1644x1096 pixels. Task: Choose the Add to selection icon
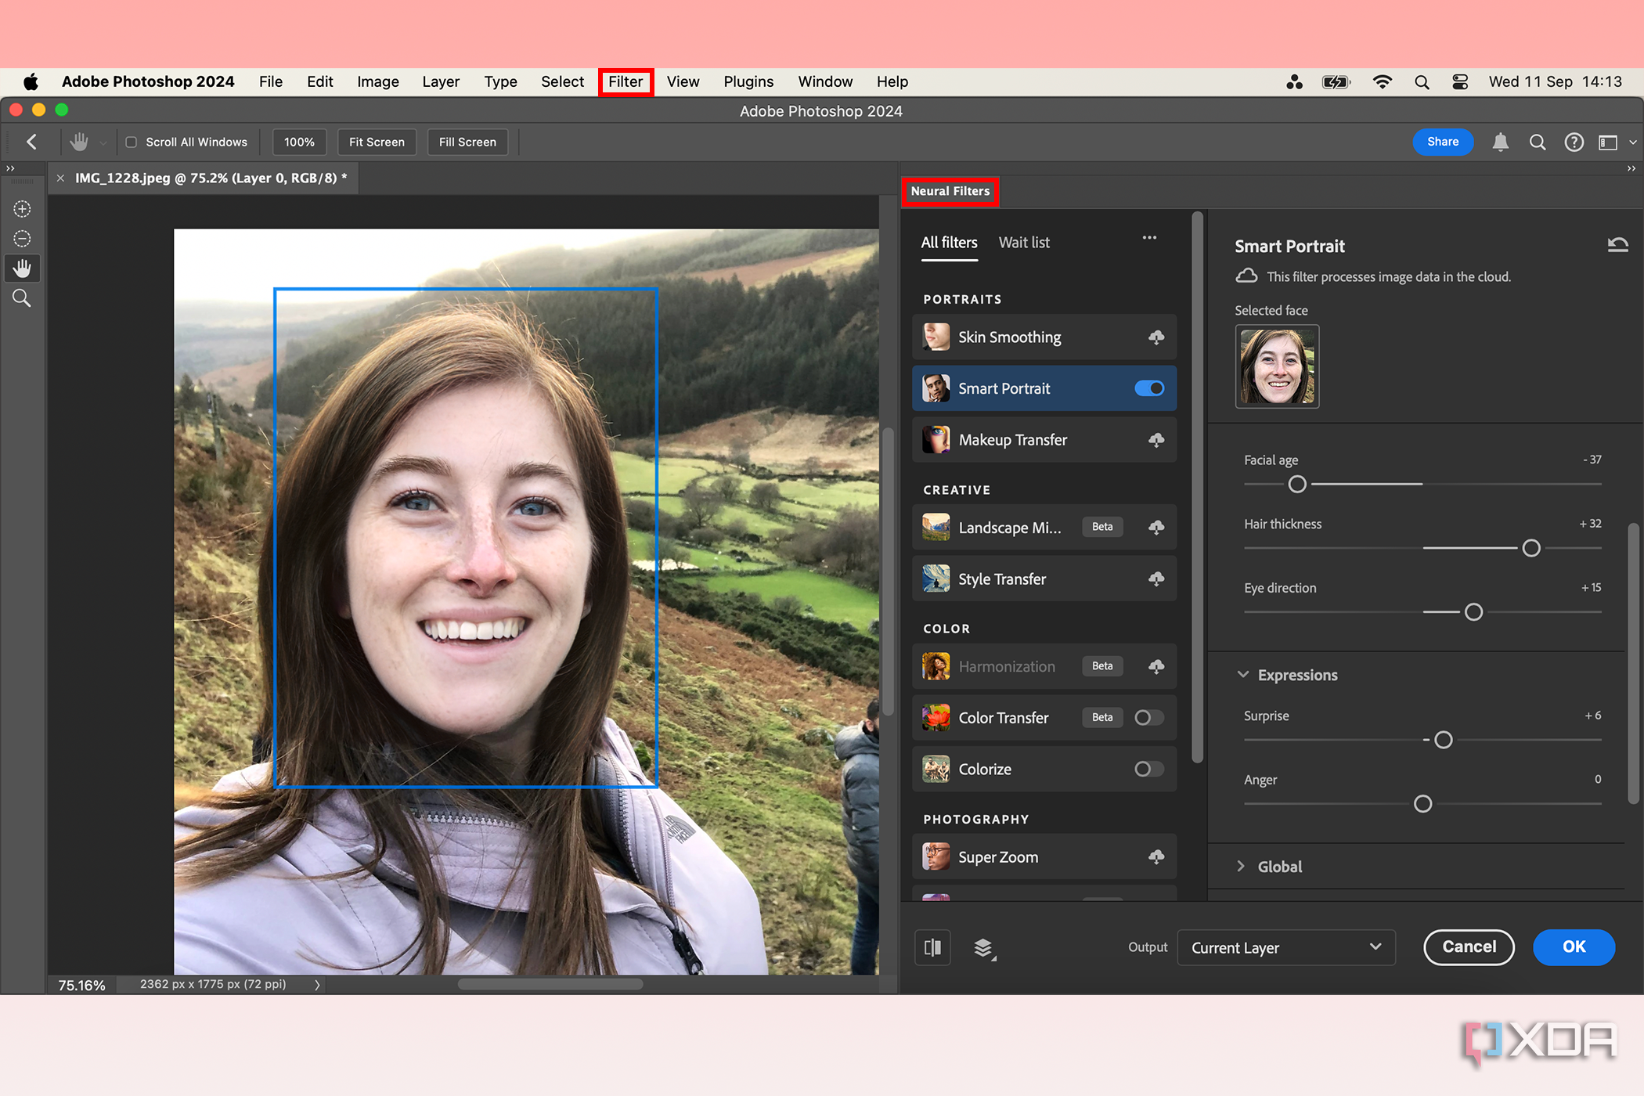pos(22,208)
